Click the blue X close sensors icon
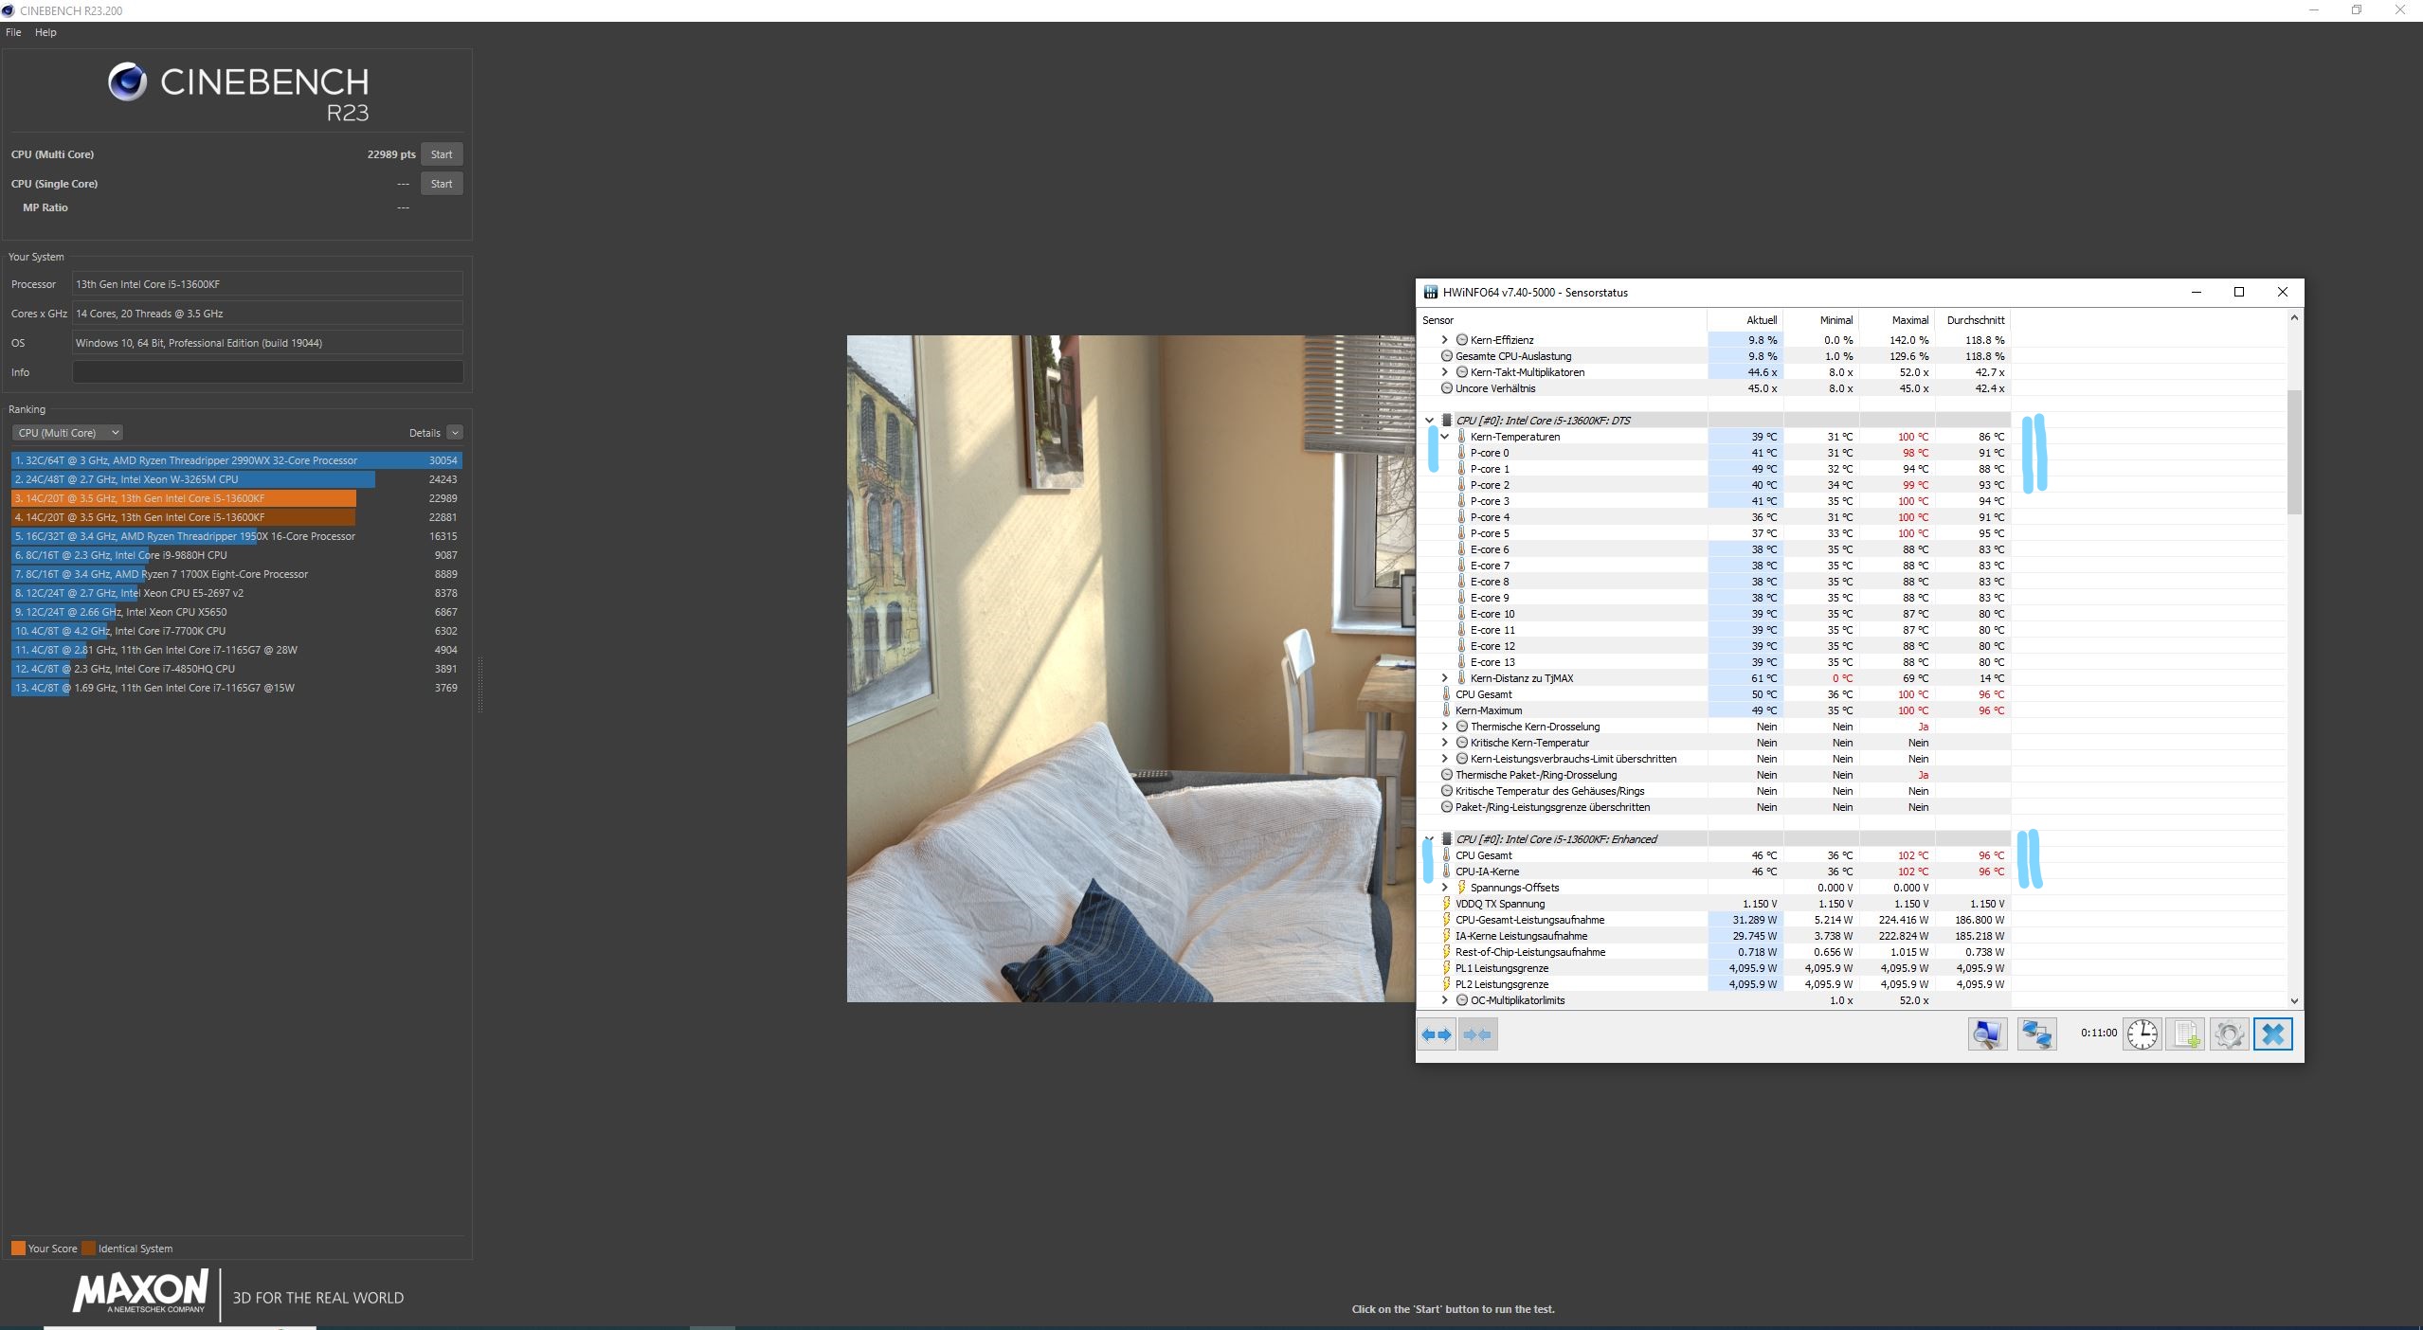2423x1330 pixels. tap(2272, 1034)
